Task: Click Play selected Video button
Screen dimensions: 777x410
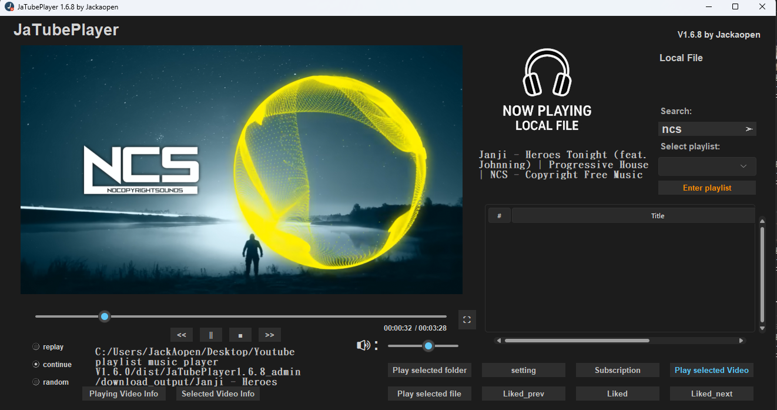Action: [712, 370]
